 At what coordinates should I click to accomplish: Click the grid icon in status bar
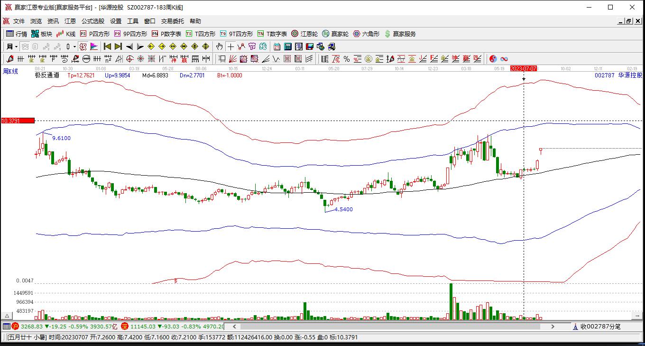6,327
